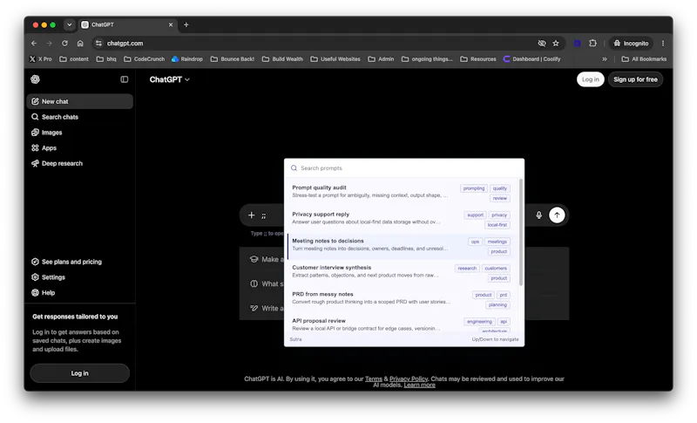Image resolution: width=697 pixels, height=423 pixels.
Task: Open the Terms link
Action: (x=374, y=379)
